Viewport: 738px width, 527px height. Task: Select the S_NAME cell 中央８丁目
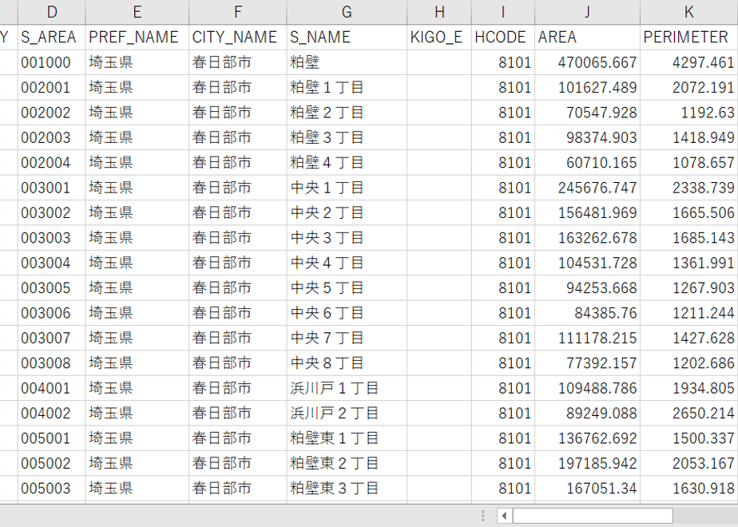click(x=347, y=363)
